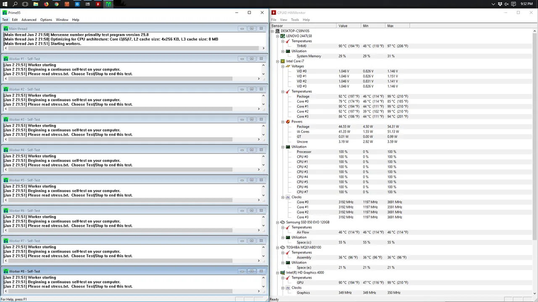Activate the Worker #1 - Self-Test window title

(24, 59)
